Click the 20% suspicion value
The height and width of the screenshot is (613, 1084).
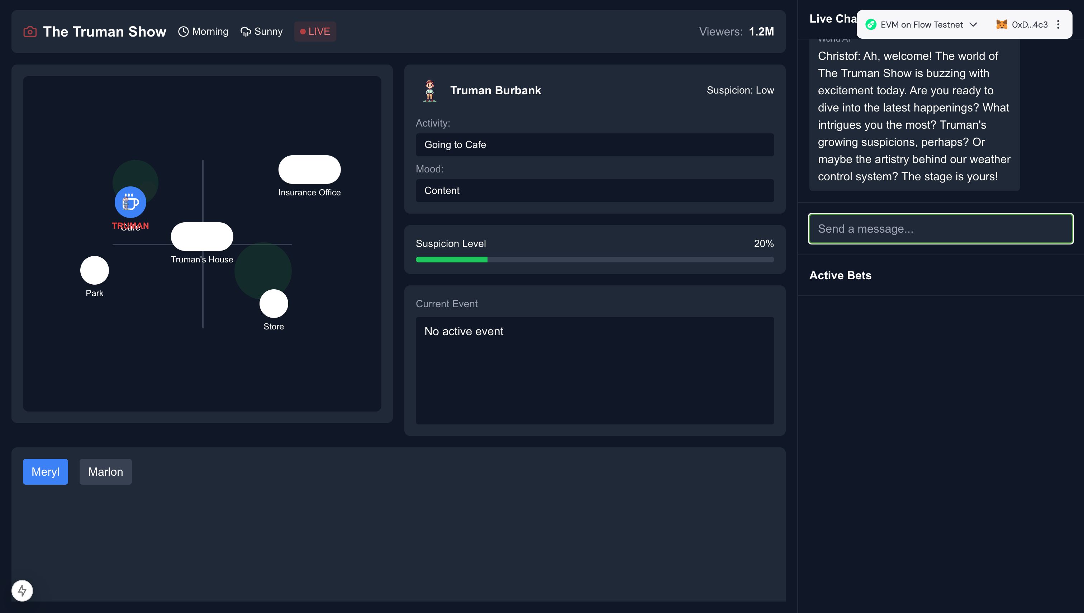(764, 243)
